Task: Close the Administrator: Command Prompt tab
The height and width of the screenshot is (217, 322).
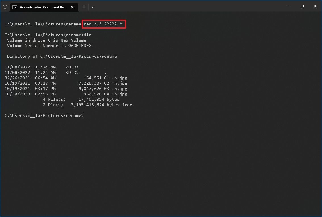Action: (x=72, y=7)
